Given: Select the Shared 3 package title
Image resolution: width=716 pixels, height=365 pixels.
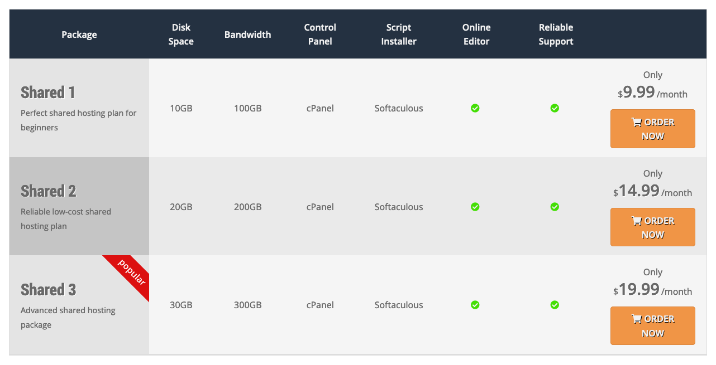Looking at the screenshot, I should (x=49, y=290).
